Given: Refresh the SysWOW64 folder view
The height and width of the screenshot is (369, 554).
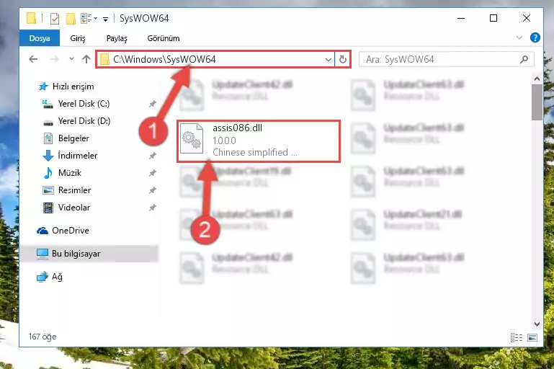Looking at the screenshot, I should pos(342,59).
